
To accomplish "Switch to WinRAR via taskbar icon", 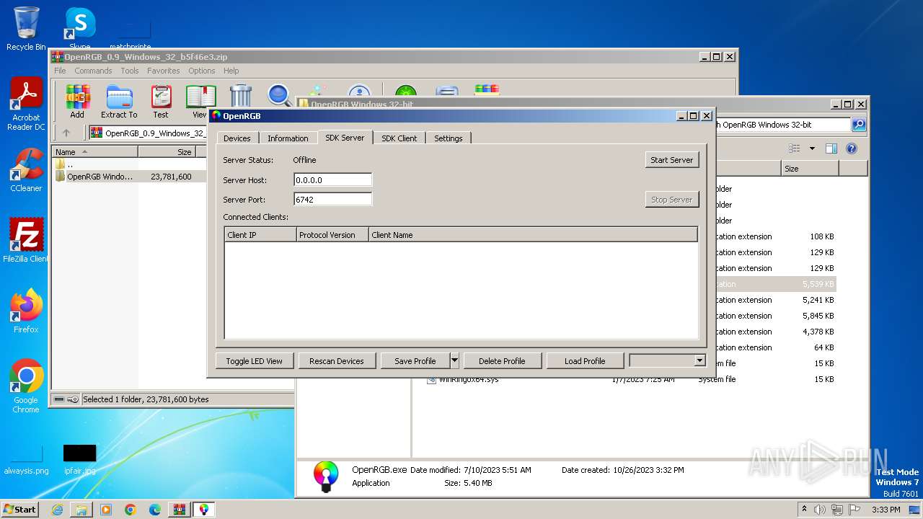I will click(180, 510).
